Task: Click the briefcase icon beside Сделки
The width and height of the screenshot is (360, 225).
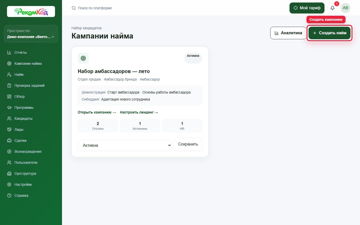Action: [x=9, y=140]
